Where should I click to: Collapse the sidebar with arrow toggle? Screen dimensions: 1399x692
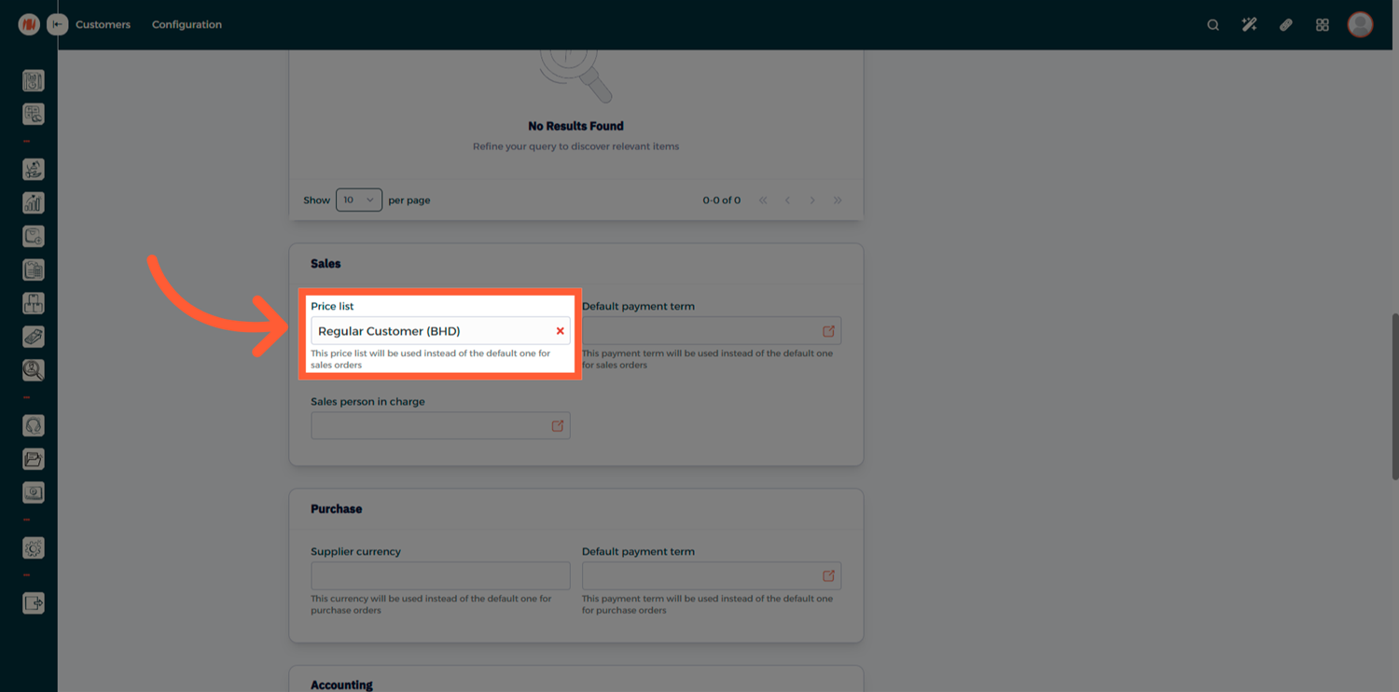coord(58,25)
